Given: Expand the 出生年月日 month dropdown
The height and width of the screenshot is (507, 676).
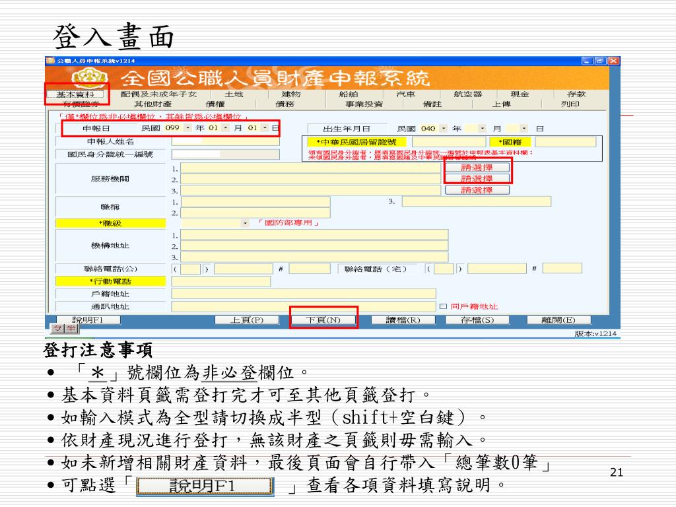Looking at the screenshot, I should click(x=483, y=129).
